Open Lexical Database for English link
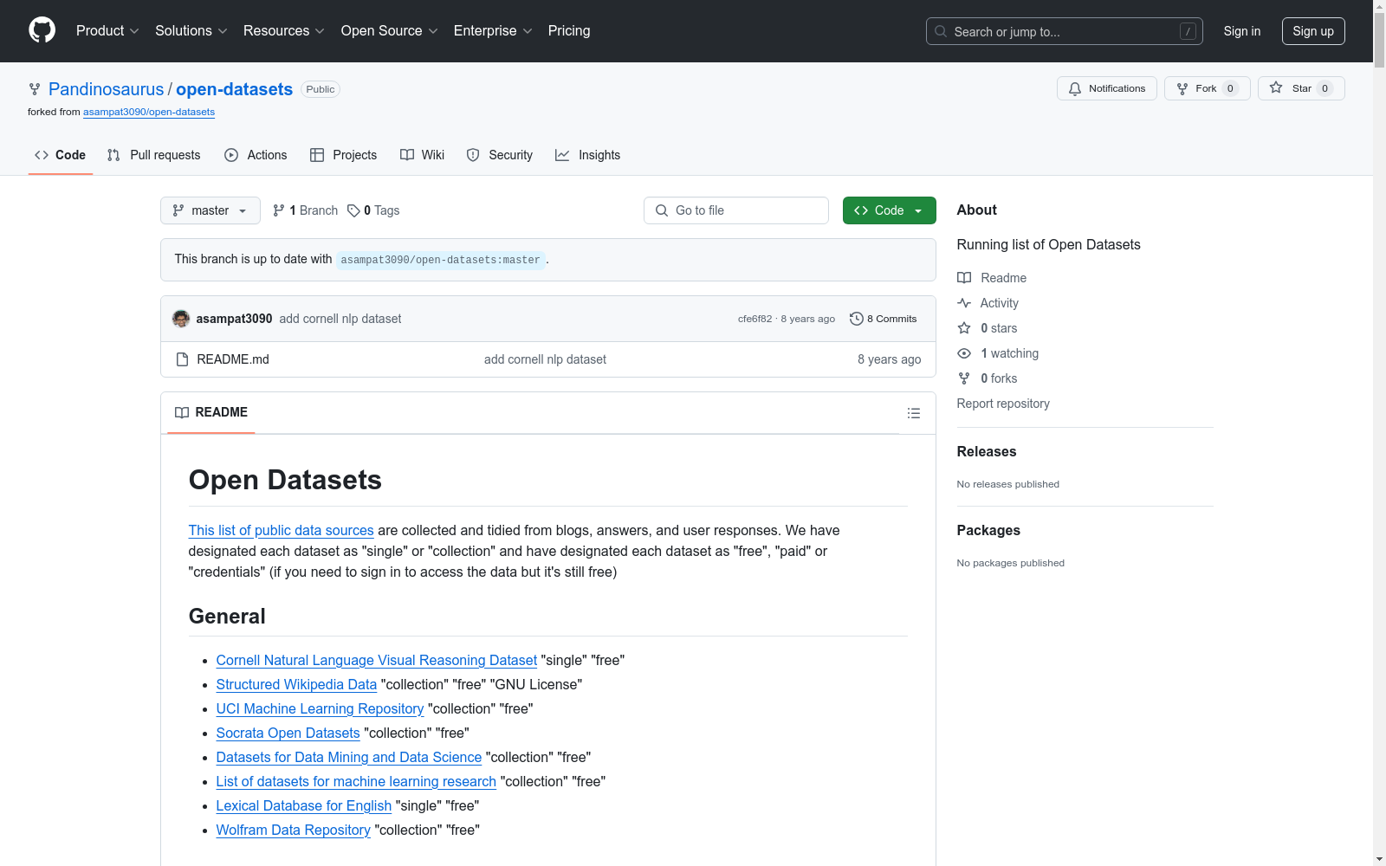 click(303, 805)
